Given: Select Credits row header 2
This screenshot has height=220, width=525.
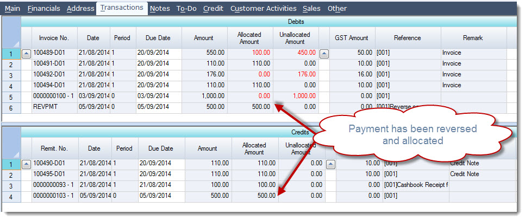Looking at the screenshot, I should click(x=11, y=175).
